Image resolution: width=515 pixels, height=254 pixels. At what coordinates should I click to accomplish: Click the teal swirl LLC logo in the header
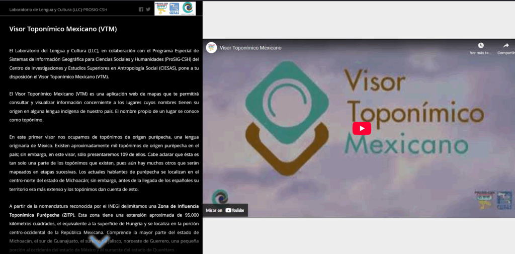[x=188, y=8]
